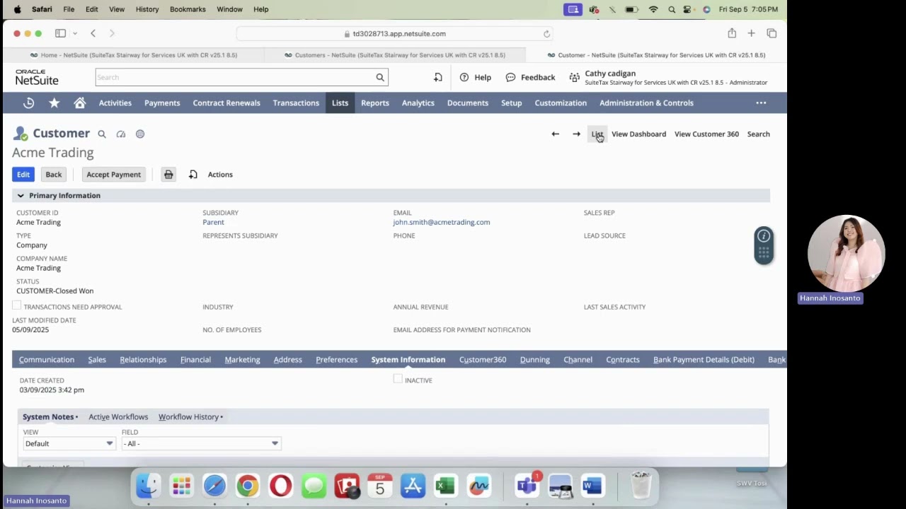Image resolution: width=906 pixels, height=509 pixels.
Task: Click the blue Edit button
Action: [x=23, y=175]
